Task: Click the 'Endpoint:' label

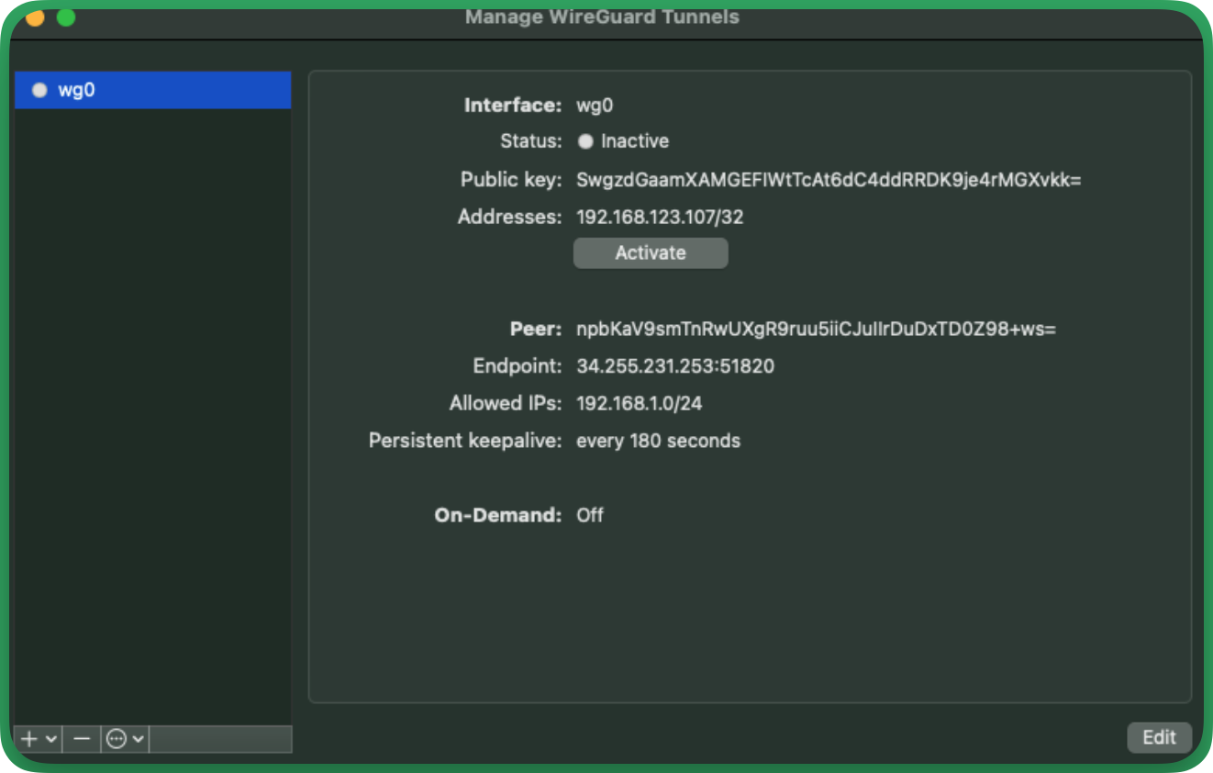Action: [x=517, y=366]
